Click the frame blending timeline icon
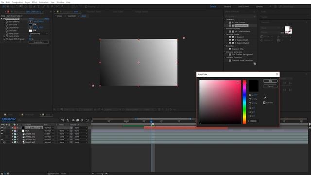311x175 pixels. click(78, 120)
